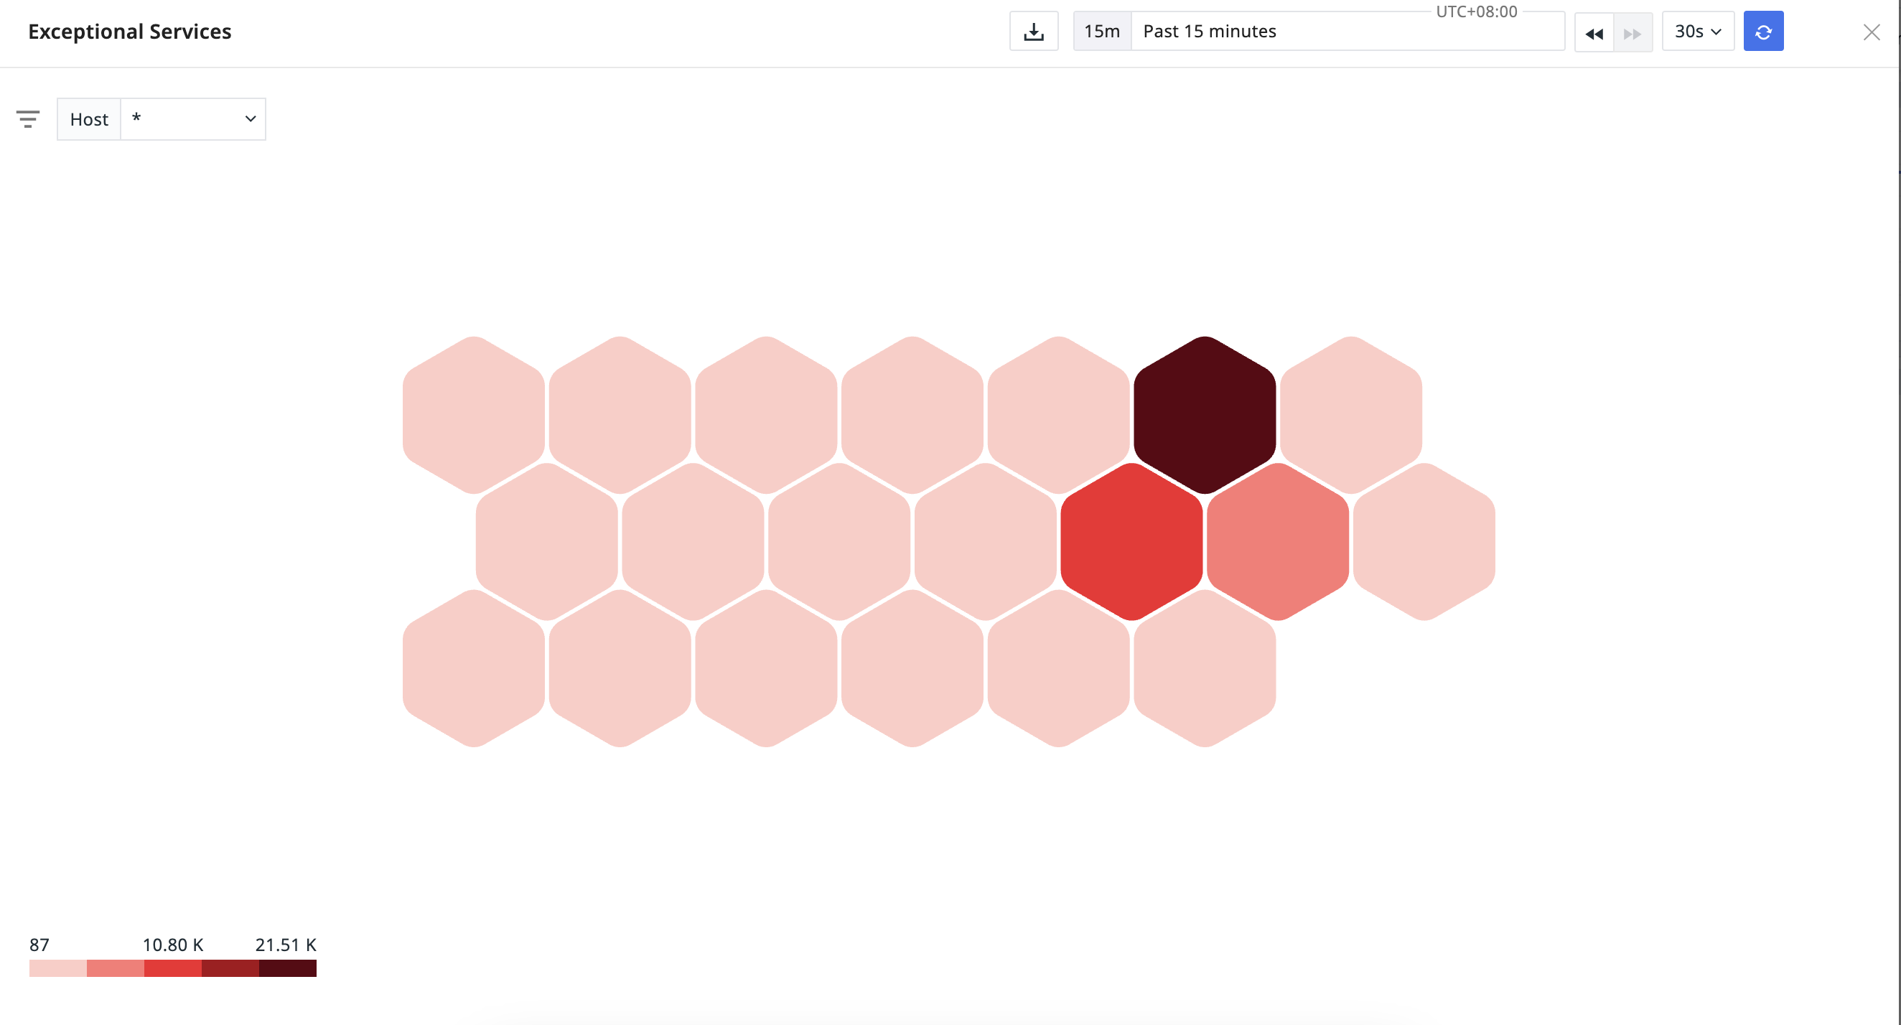The image size is (1901, 1025).
Task: Click the salmon legend segment
Action: (x=116, y=968)
